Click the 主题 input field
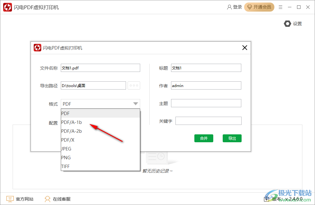The image size is (315, 205). point(206,103)
